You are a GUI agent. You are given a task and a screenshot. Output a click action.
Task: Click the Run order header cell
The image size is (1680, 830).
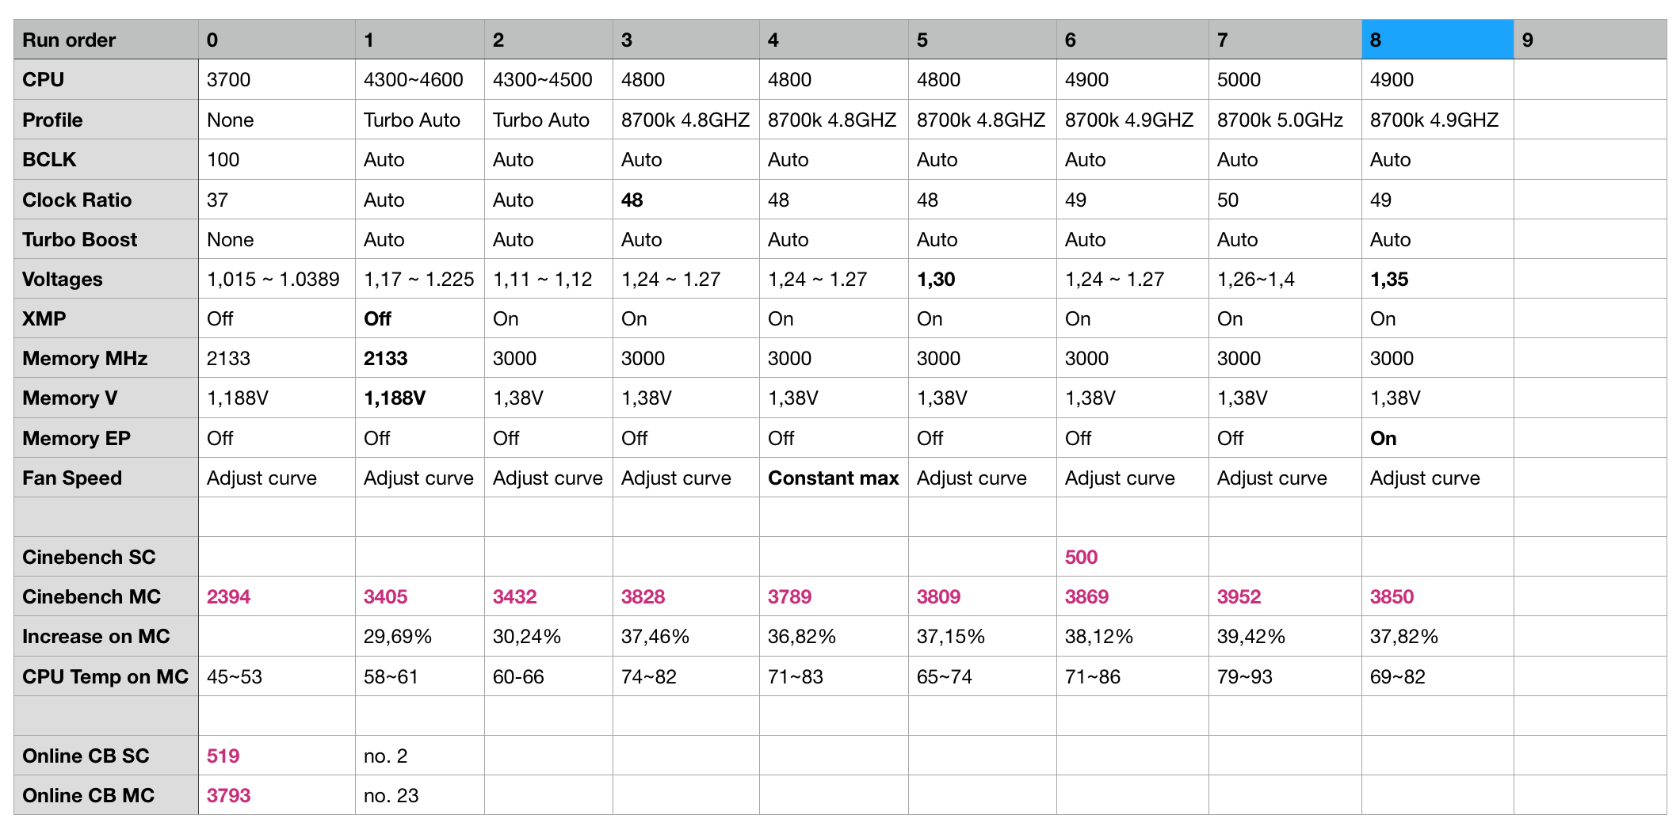106,40
